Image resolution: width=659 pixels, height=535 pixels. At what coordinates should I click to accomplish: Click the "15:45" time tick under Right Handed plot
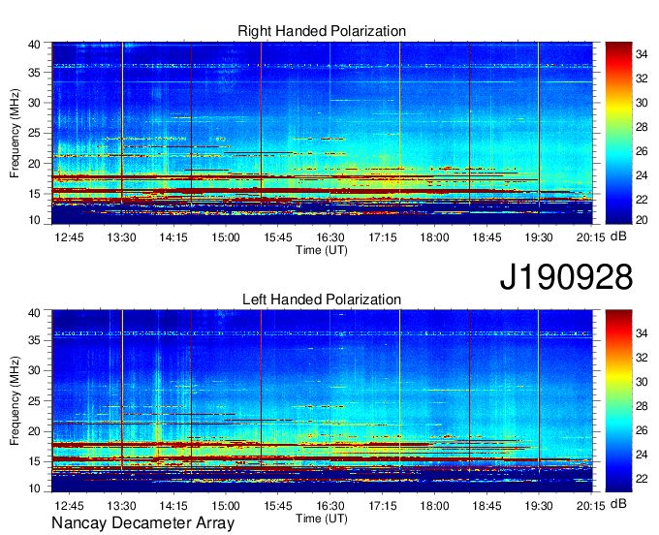pos(278,237)
